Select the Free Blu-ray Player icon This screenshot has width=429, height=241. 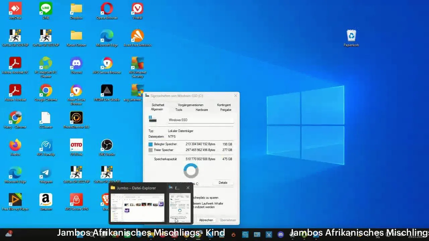[x=15, y=202]
